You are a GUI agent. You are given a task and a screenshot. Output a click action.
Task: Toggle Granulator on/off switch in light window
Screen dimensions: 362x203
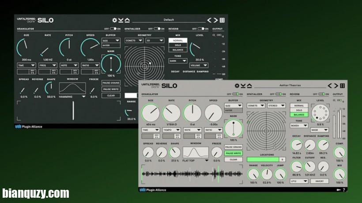point(235,94)
